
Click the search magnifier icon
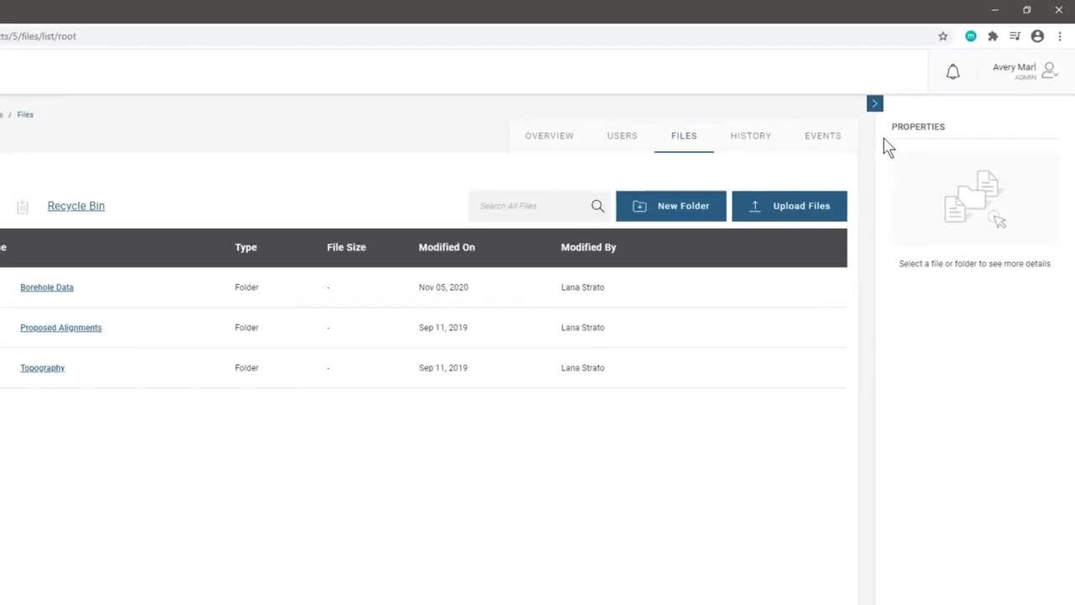[597, 206]
